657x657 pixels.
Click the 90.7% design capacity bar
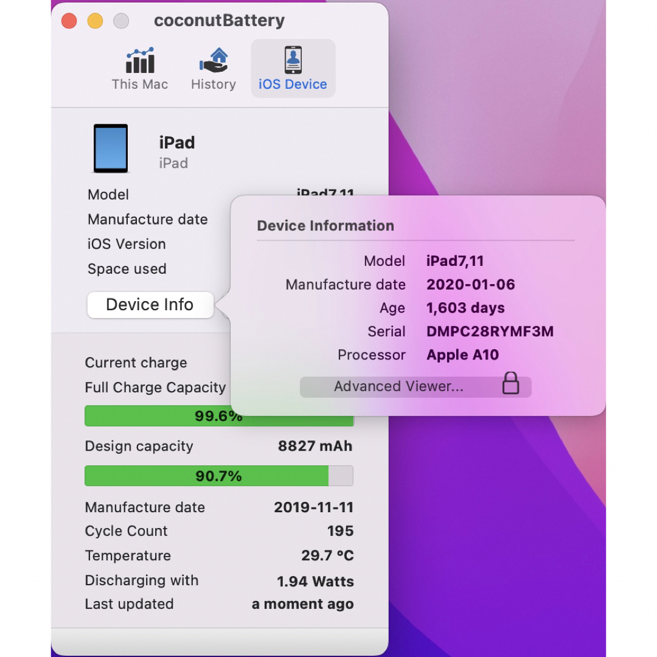(x=219, y=476)
